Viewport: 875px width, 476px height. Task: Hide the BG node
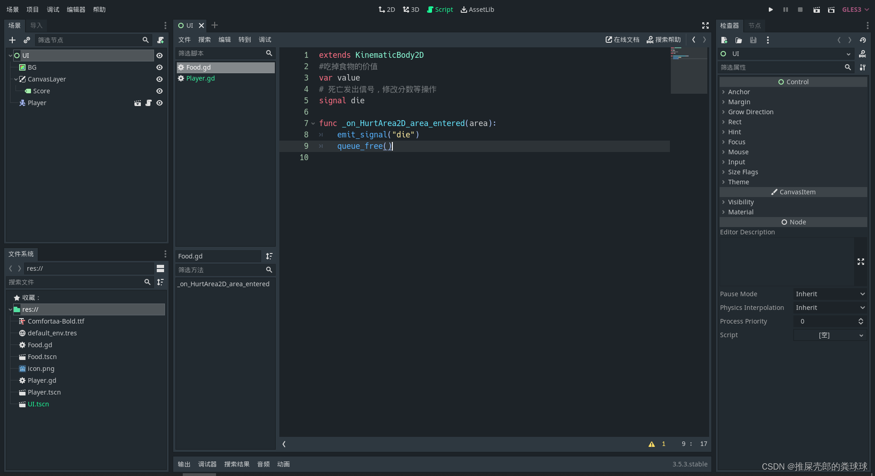pyautogui.click(x=159, y=67)
